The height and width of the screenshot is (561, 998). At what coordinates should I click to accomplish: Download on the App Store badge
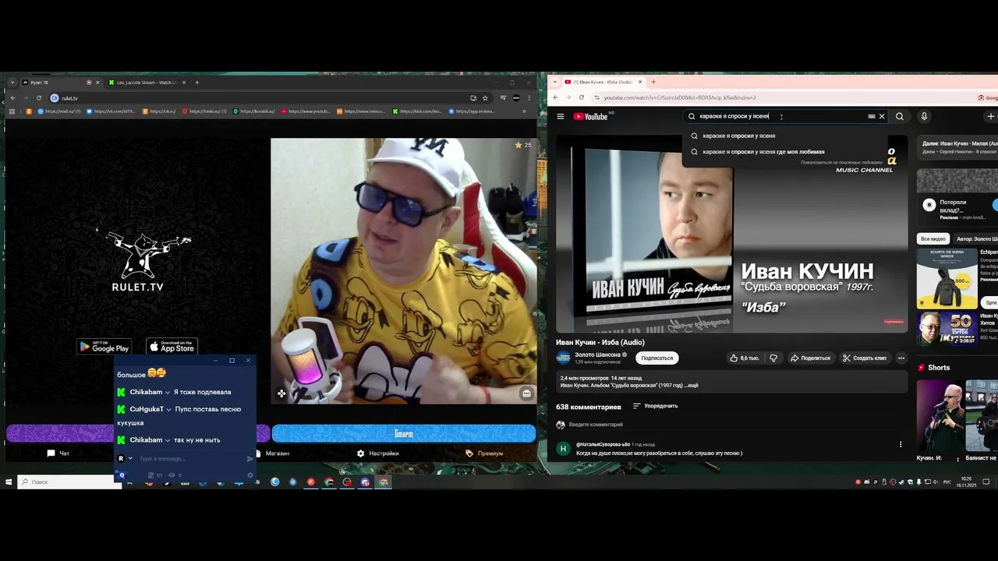click(172, 347)
